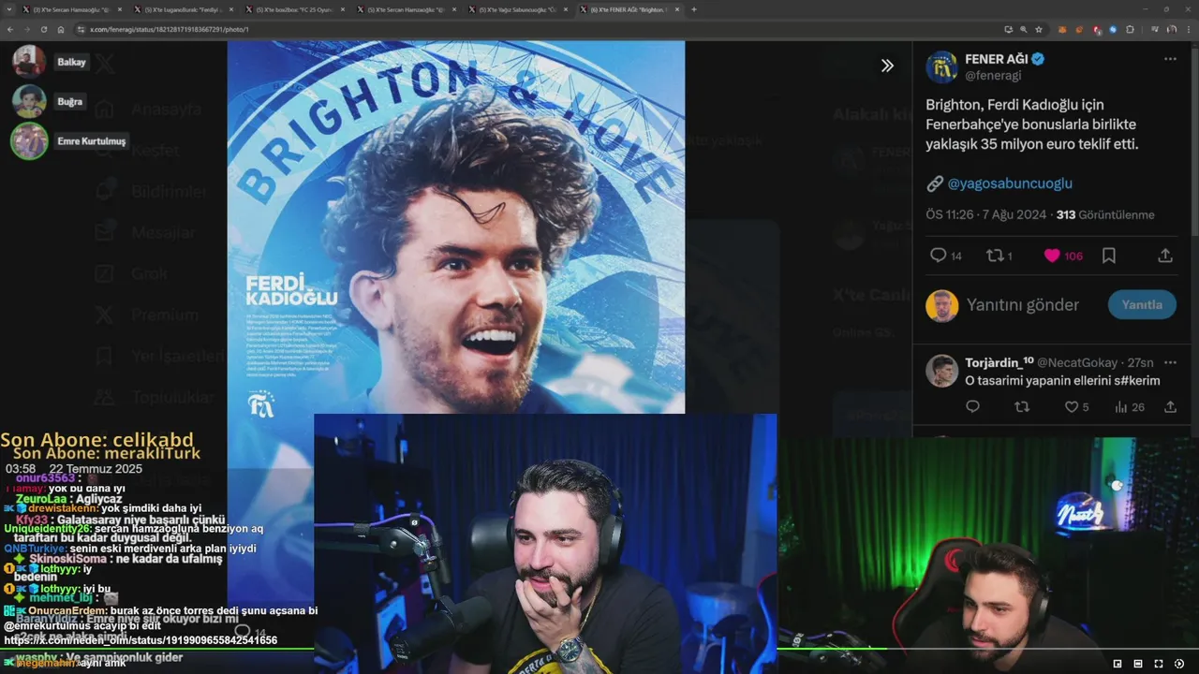Viewport: 1199px width, 674px height.
Task: Open Torjàrdin_ commenter avatar
Action: click(941, 371)
